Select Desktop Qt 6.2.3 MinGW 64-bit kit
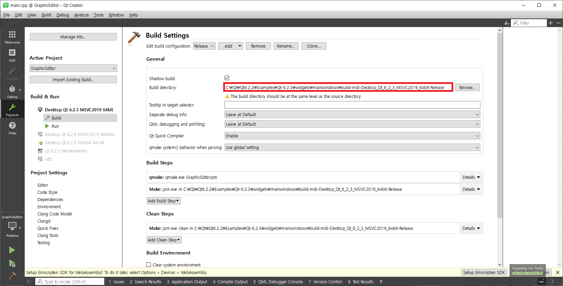 74,142
